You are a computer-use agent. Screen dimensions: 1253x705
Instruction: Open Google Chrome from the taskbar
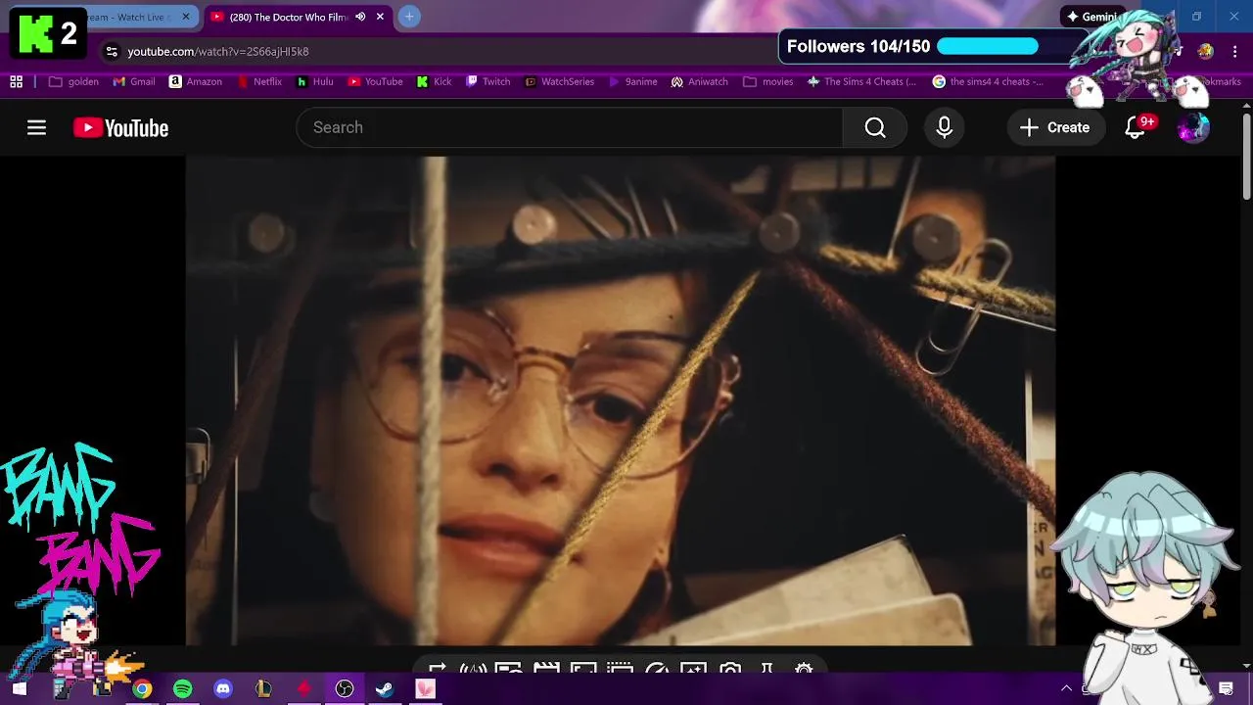coord(143,689)
